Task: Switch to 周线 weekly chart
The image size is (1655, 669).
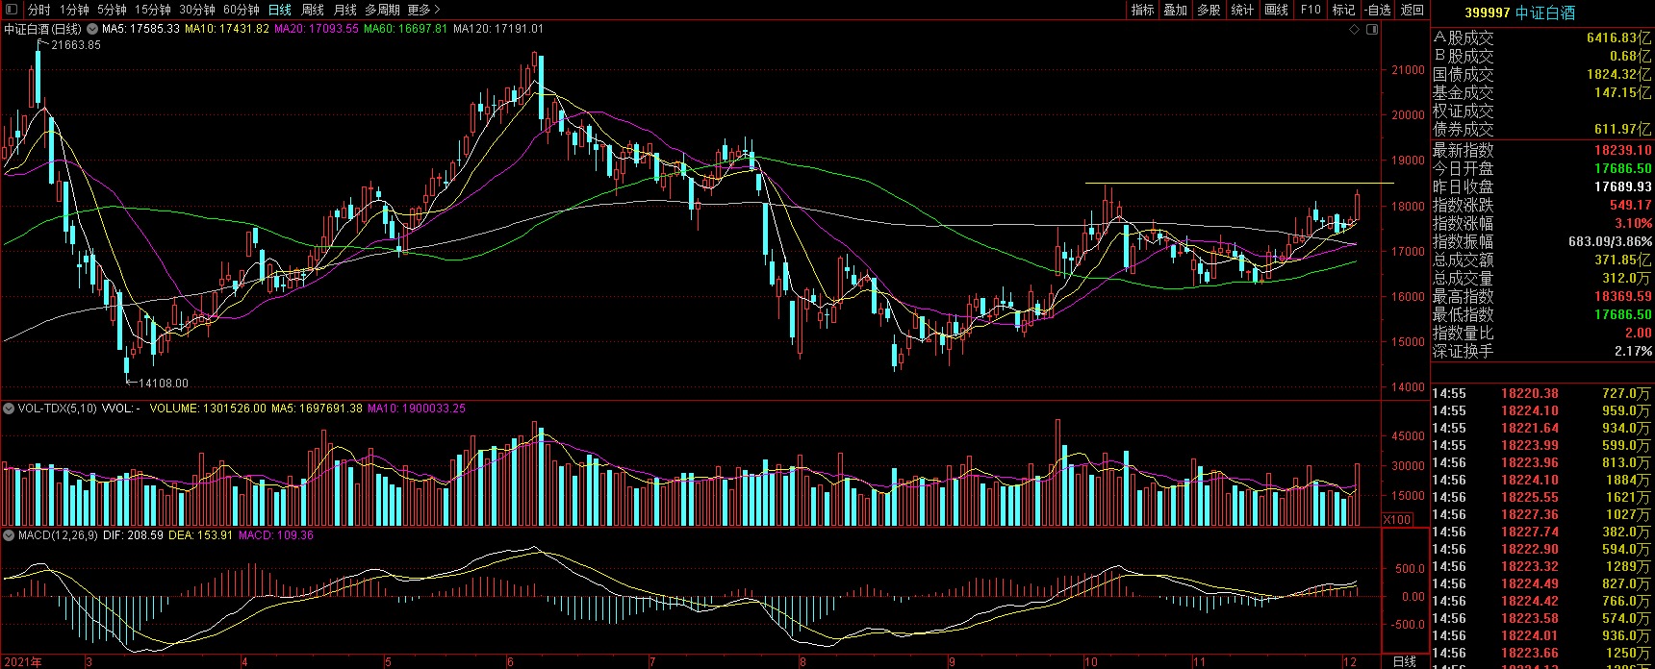Action: (313, 10)
